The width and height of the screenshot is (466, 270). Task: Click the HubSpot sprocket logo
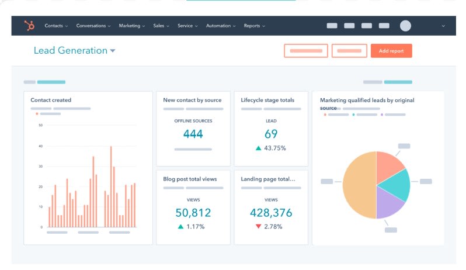(x=29, y=26)
